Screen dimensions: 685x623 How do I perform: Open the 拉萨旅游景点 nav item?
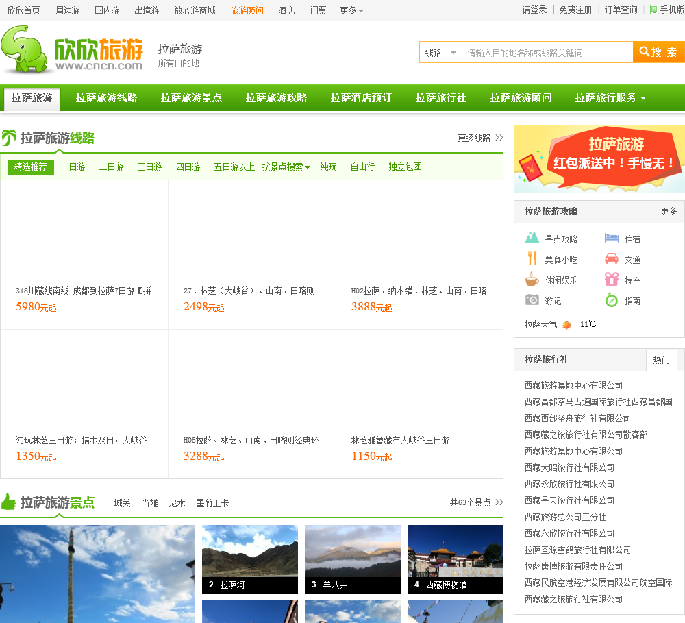pos(191,97)
